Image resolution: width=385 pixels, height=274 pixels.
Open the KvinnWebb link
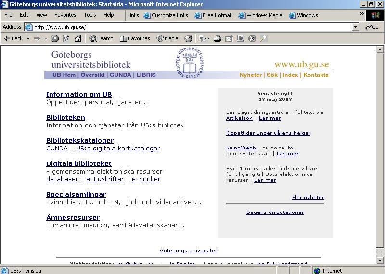241,148
